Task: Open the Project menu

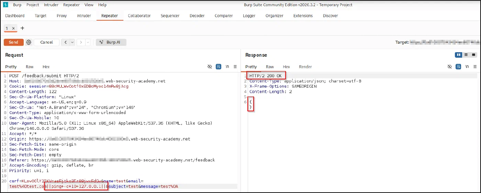Action: click(33, 5)
